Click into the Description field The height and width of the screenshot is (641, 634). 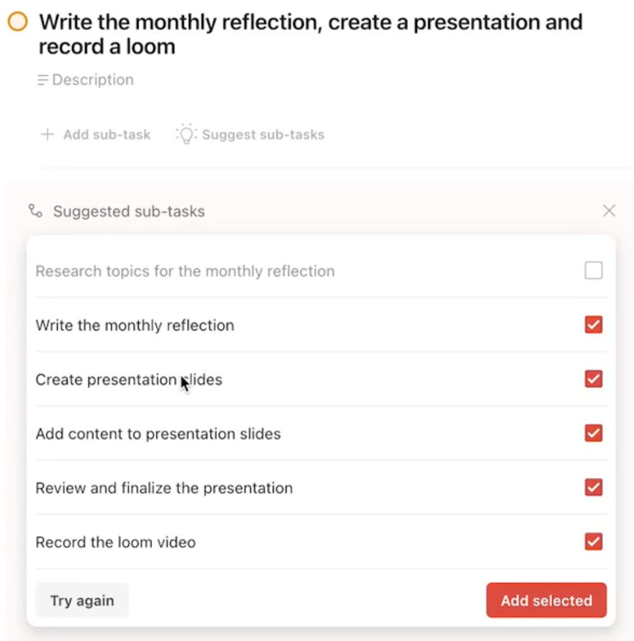(93, 80)
